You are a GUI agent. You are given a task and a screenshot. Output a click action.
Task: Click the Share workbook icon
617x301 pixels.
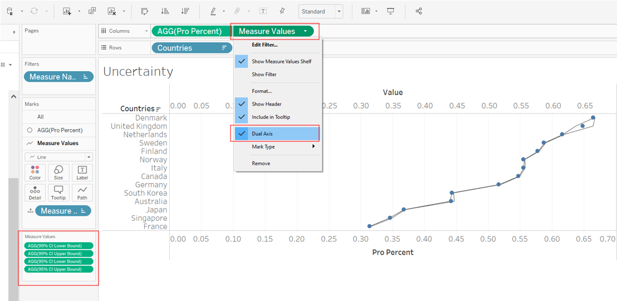coord(419,11)
